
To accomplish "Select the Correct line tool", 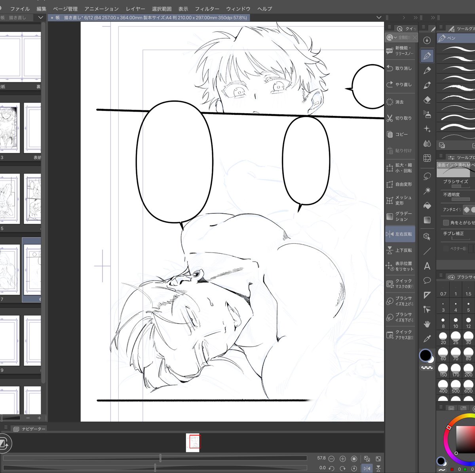I will click(x=427, y=310).
